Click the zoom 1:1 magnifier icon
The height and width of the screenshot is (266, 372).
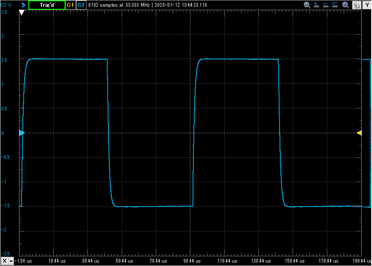[307, 5]
